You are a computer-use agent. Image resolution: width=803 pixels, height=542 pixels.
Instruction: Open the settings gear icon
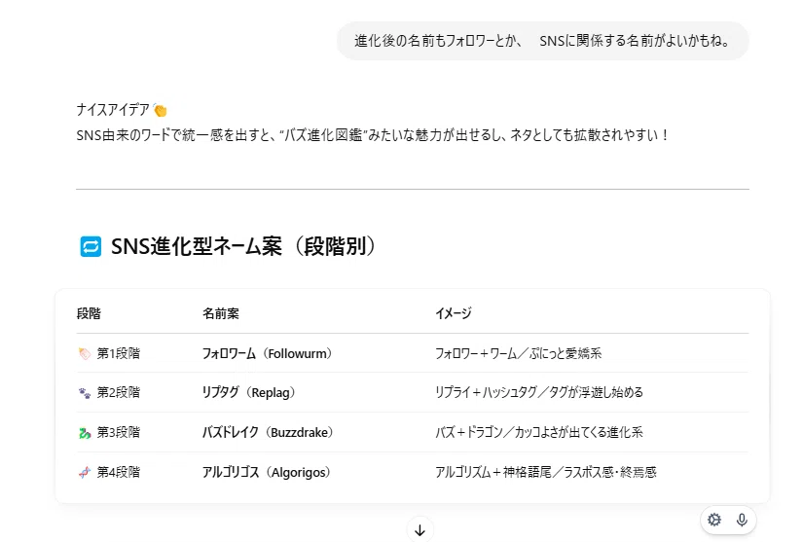[714, 520]
